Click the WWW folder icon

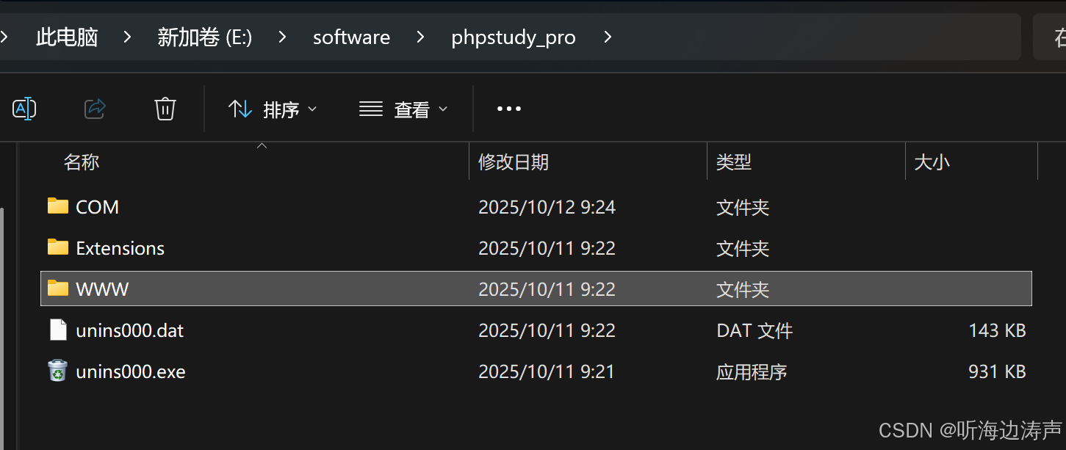click(x=57, y=288)
